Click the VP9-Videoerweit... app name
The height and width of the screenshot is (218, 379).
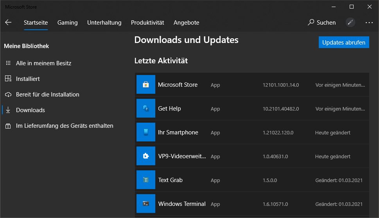(x=182, y=156)
